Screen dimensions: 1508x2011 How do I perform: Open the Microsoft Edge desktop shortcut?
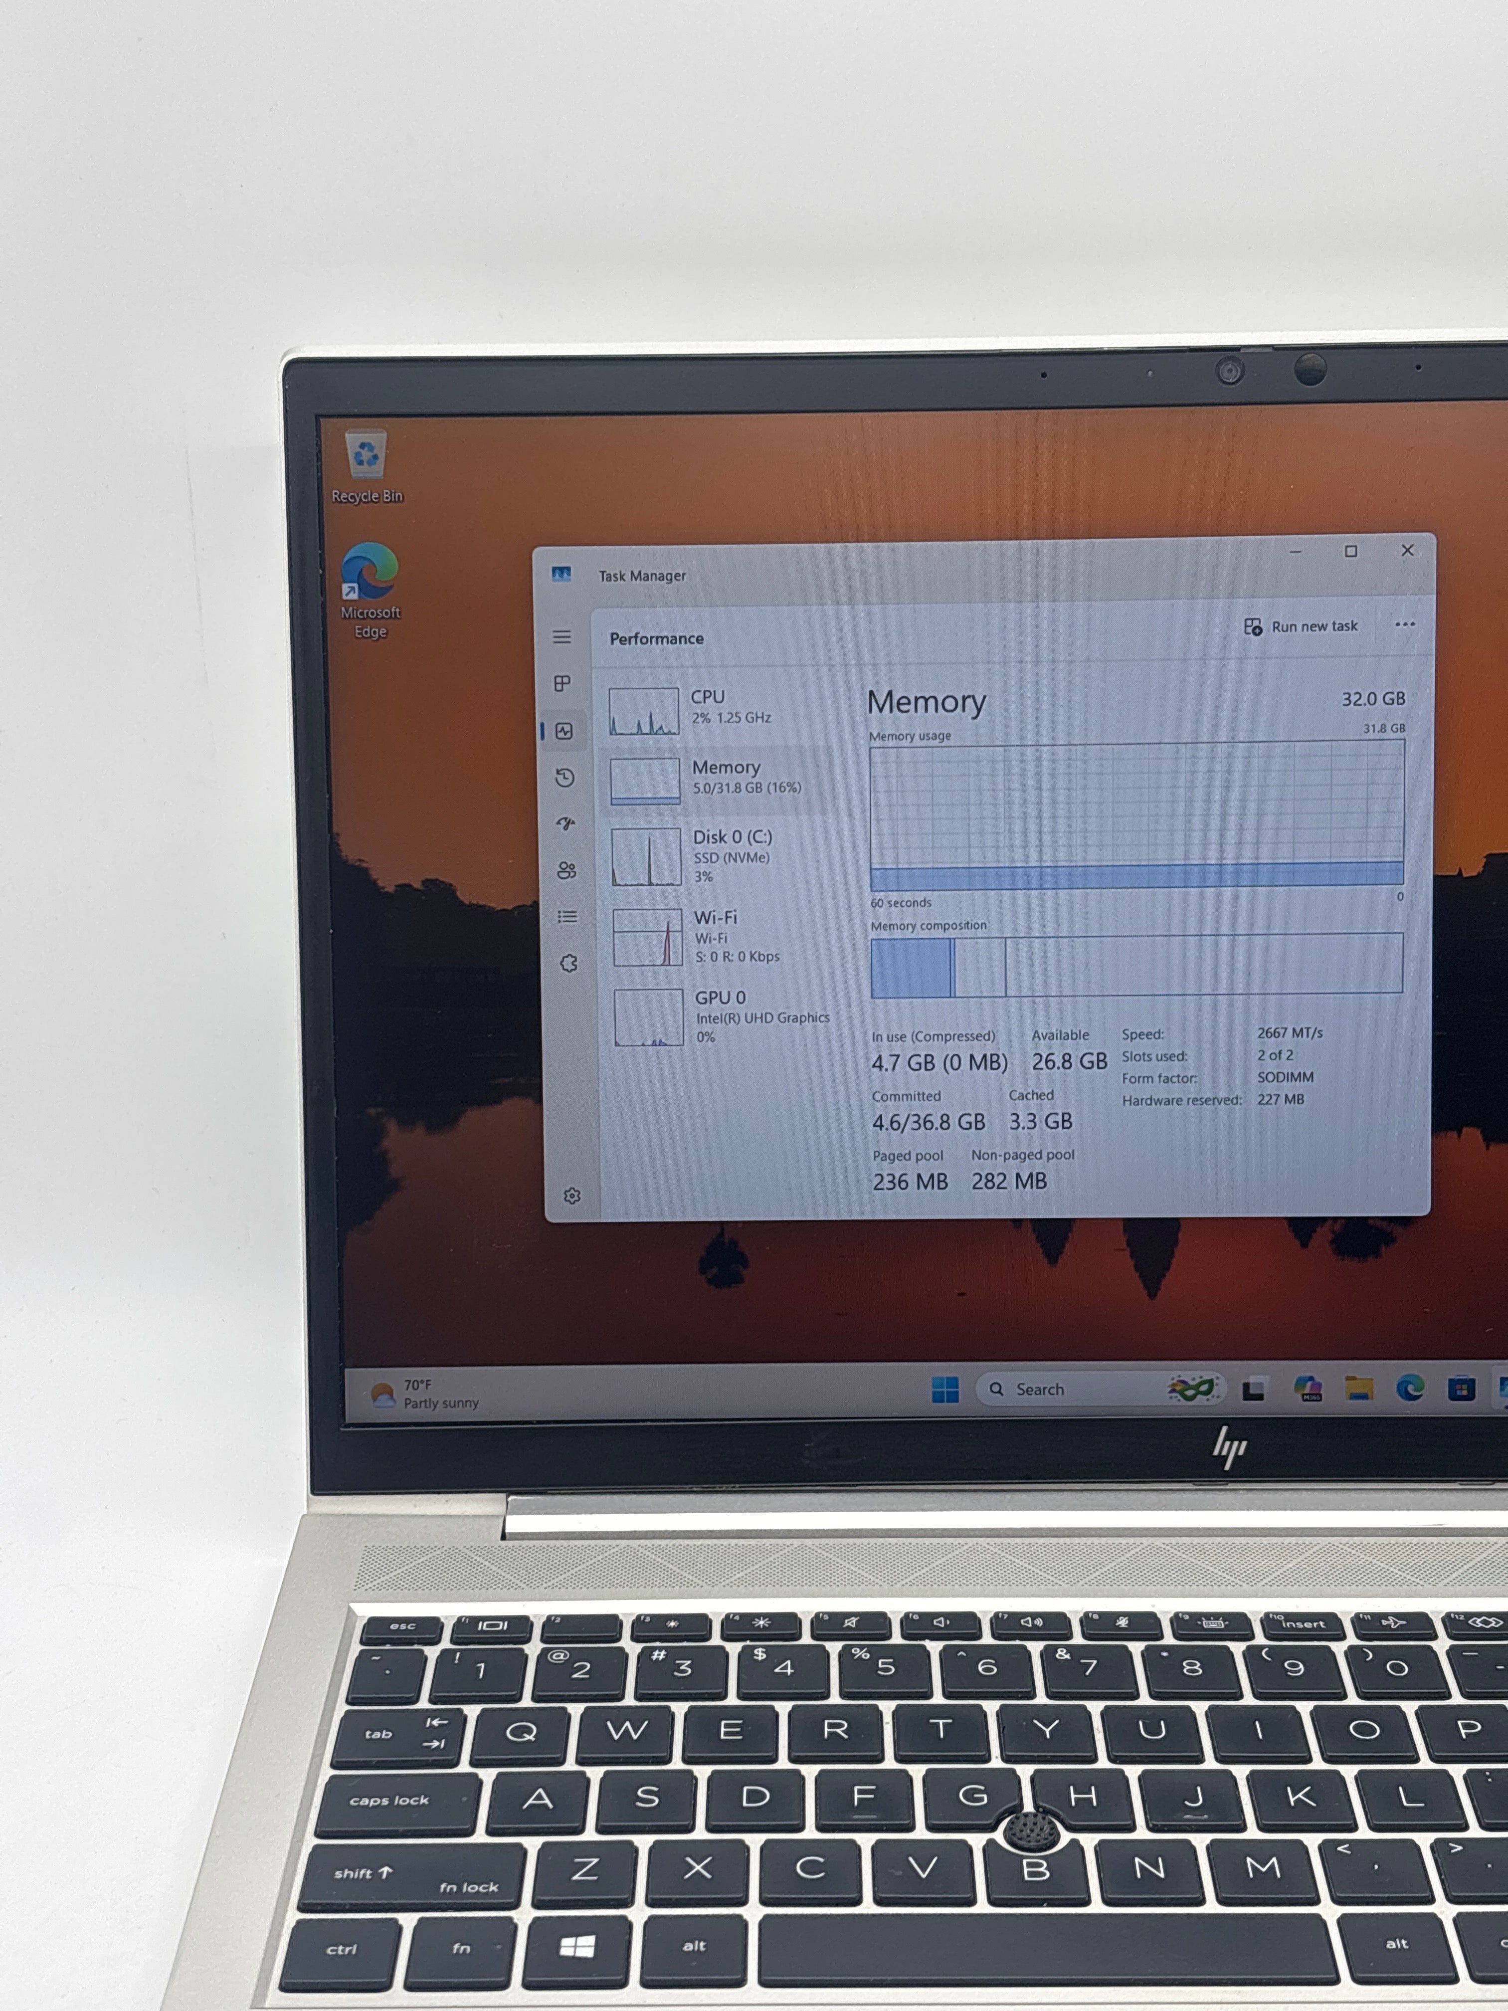click(x=370, y=591)
